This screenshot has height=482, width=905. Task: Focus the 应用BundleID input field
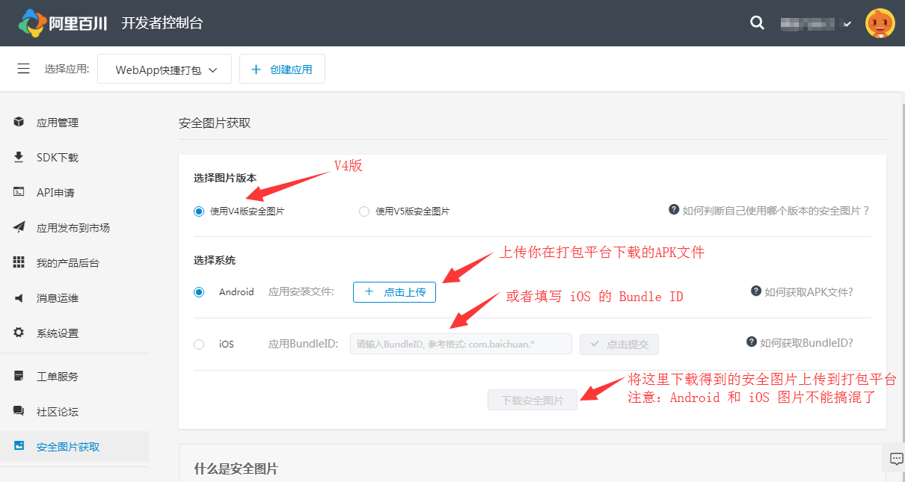point(461,344)
